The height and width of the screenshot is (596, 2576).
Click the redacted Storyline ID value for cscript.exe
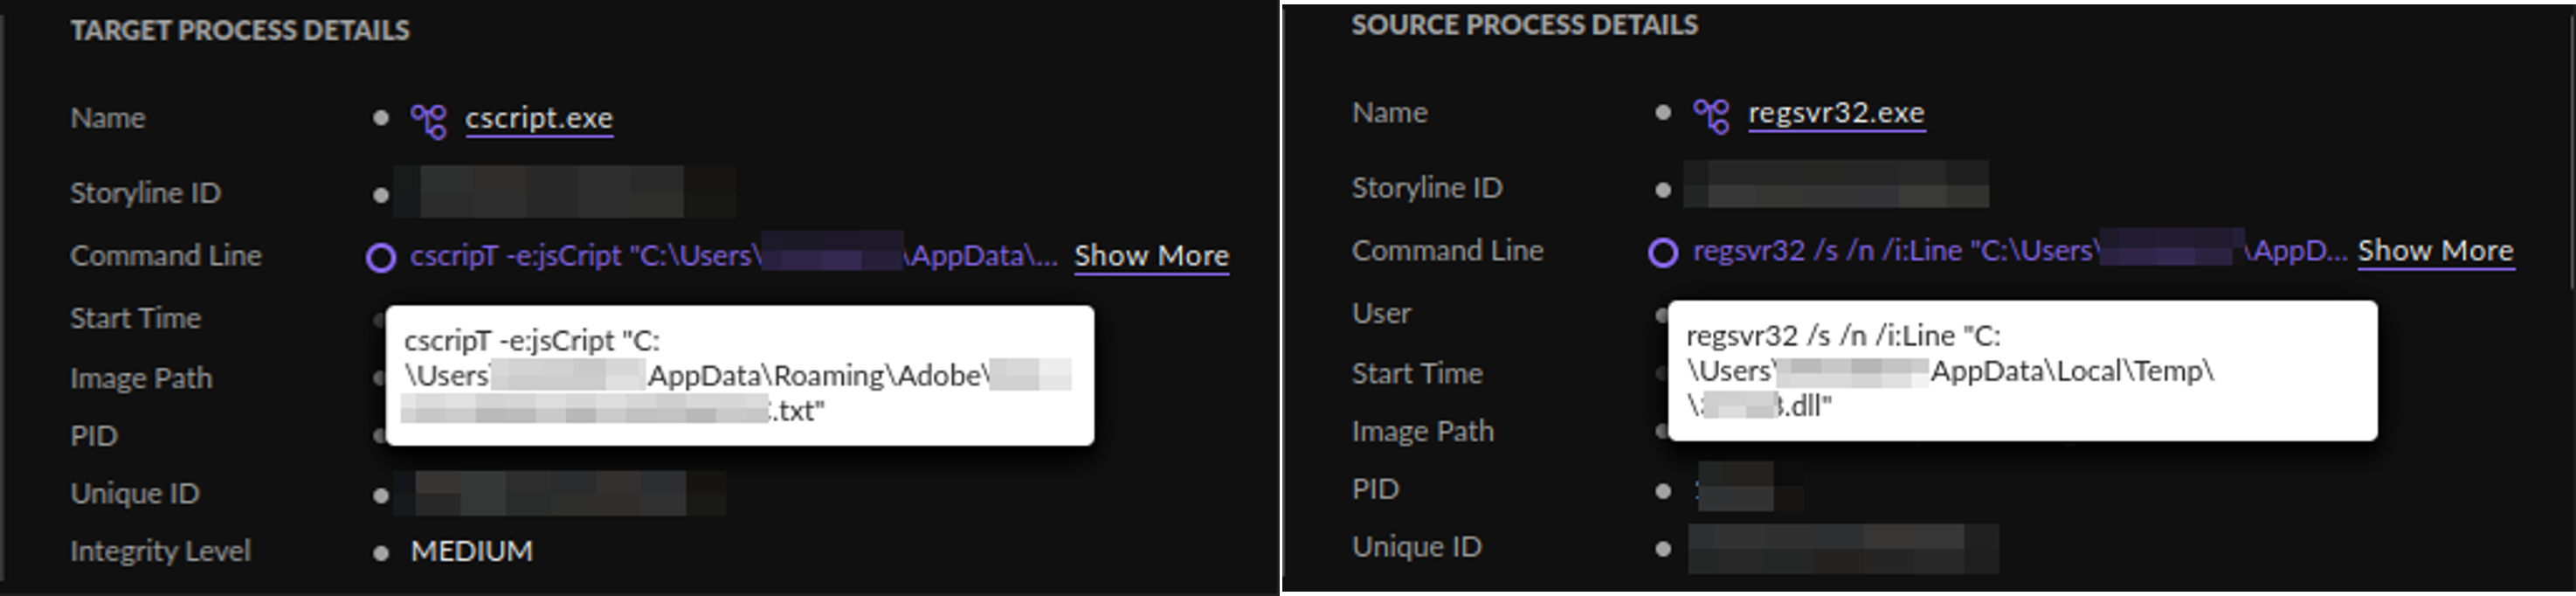click(x=564, y=193)
